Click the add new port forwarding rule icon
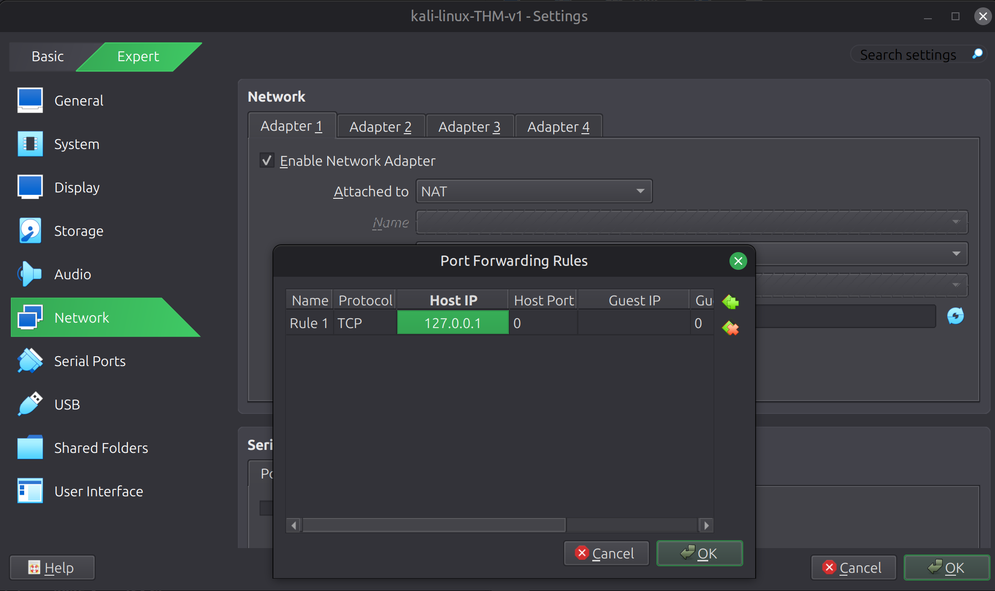 730,302
